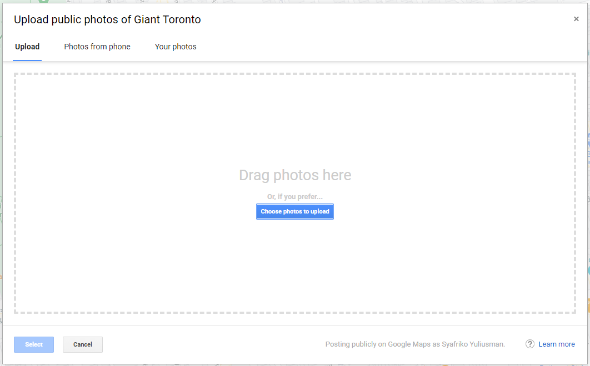The image size is (590, 366).
Task: Click the dialog title 'Upload public photos of Giant Toronto'
Action: point(107,19)
